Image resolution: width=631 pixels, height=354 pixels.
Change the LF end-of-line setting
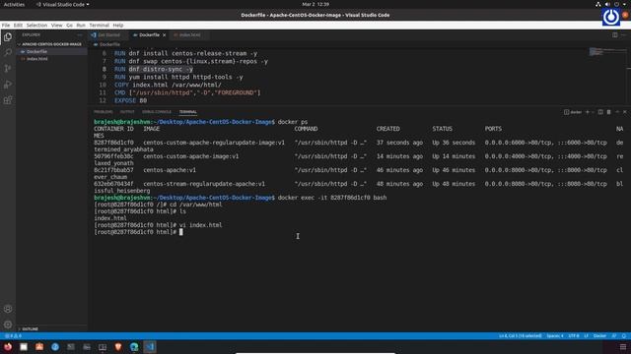click(587, 336)
